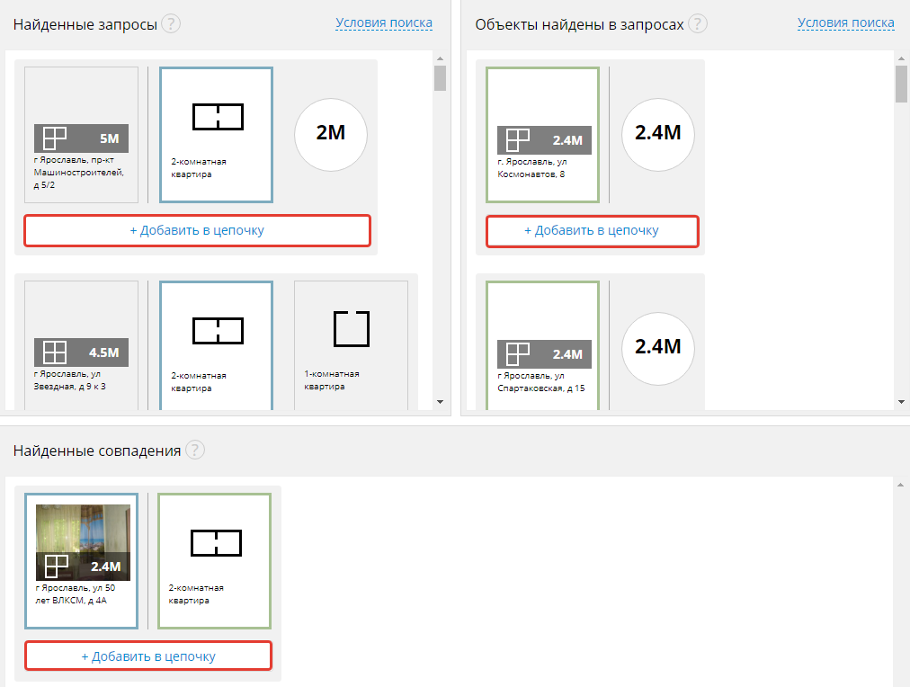
Task: Click the 2.4M Спартаковская object card
Action: pos(542,349)
